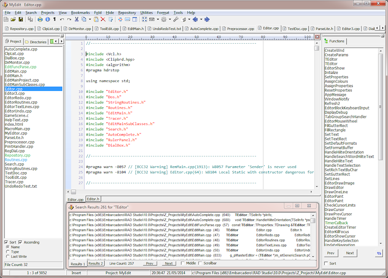The image size is (388, 278).
Task: Click the editor horizontal scrollbar thumb
Action: (x=74, y=192)
